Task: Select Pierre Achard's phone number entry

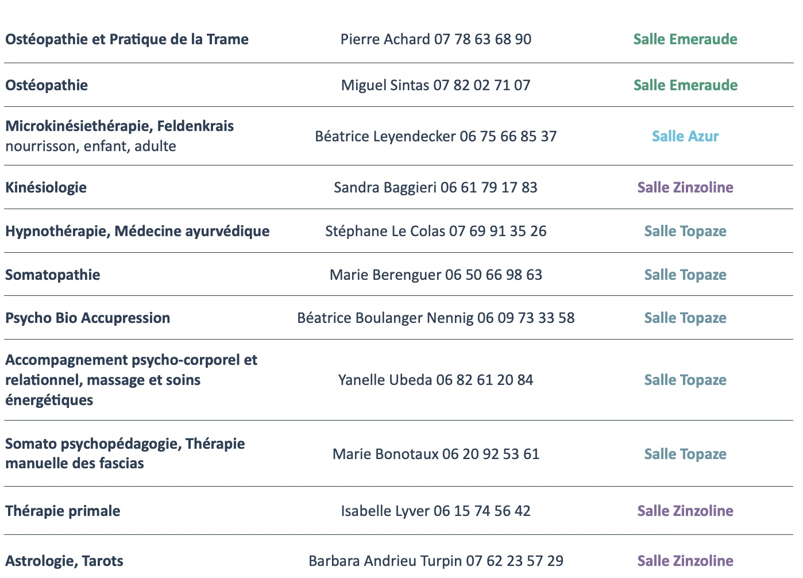Action: click(x=436, y=40)
